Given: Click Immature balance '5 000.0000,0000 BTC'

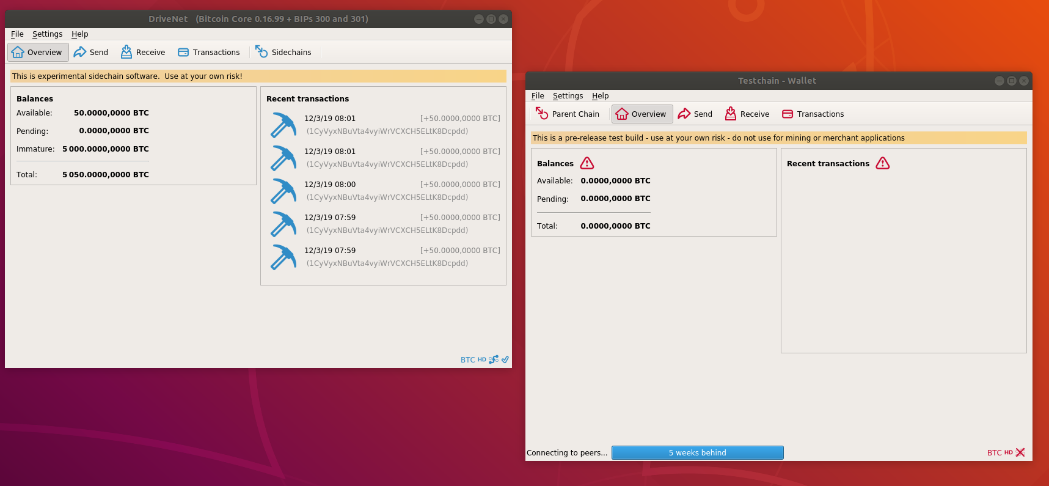Looking at the screenshot, I should point(106,149).
